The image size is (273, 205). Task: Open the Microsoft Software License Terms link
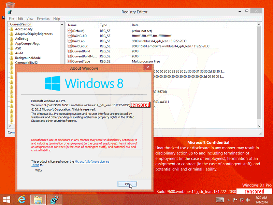point(92,162)
